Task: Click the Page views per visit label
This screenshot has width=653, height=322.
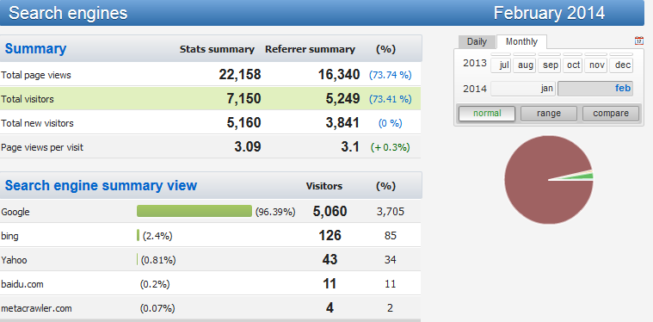Action: pyautogui.click(x=42, y=147)
